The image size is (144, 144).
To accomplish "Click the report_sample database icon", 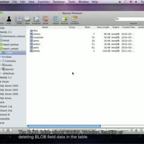I will click(x=1, y=49).
